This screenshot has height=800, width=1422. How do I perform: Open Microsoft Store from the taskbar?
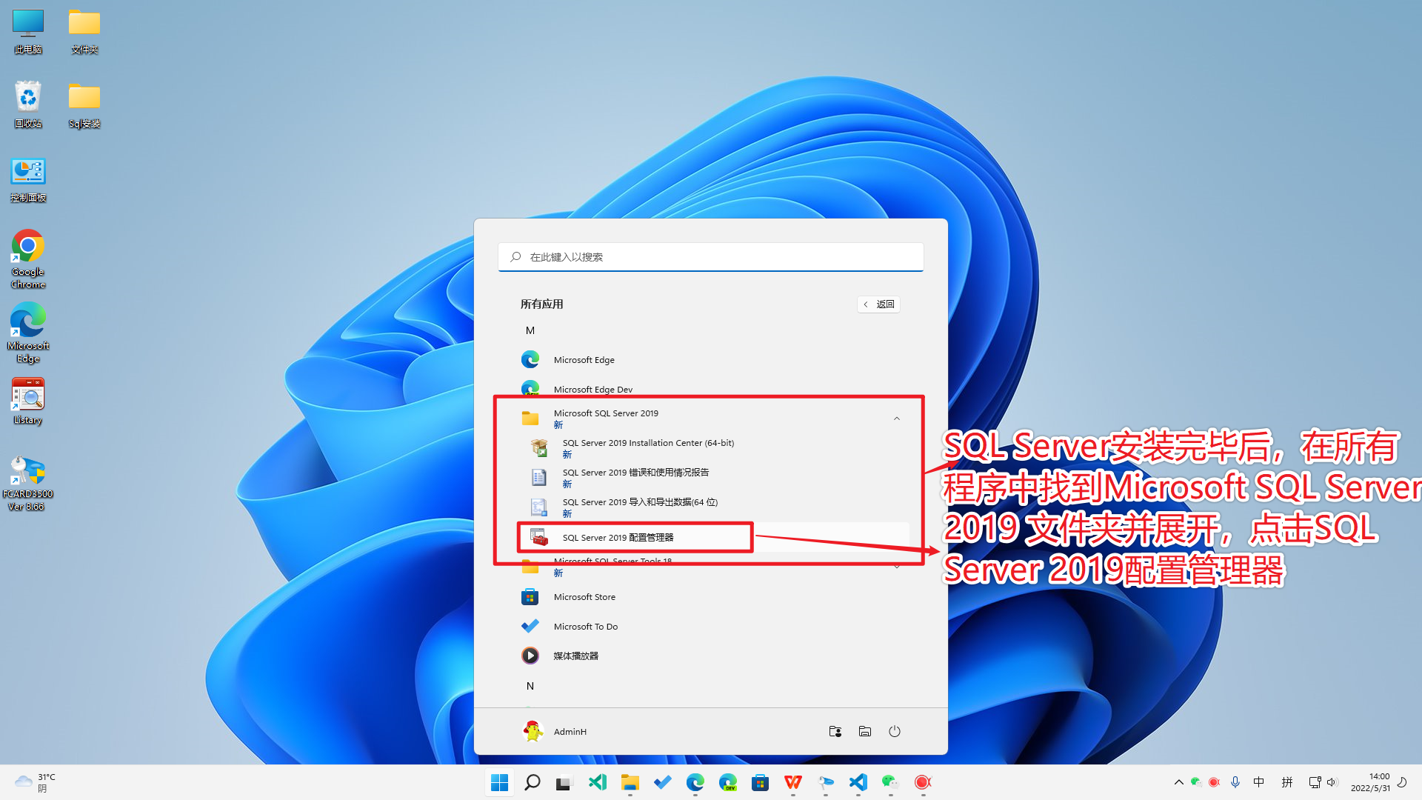point(760,782)
